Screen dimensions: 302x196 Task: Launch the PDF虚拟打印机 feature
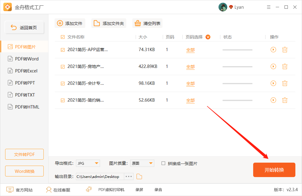pos(111,189)
